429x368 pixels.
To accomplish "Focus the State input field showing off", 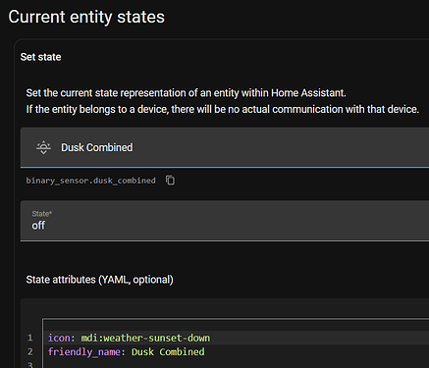I will click(x=225, y=221).
